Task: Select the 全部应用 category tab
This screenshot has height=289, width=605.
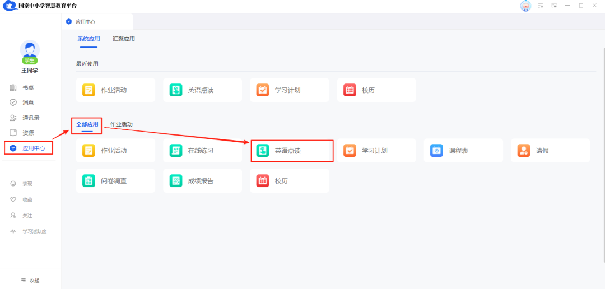Action: pyautogui.click(x=87, y=124)
